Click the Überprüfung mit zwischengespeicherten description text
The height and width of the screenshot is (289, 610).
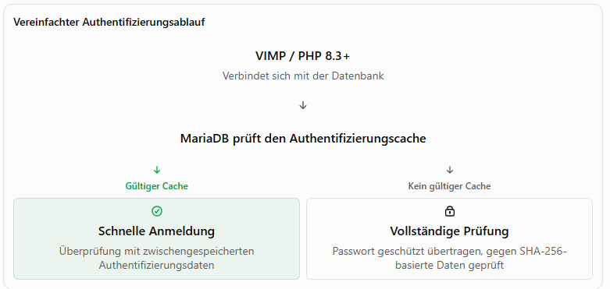pyautogui.click(x=156, y=251)
